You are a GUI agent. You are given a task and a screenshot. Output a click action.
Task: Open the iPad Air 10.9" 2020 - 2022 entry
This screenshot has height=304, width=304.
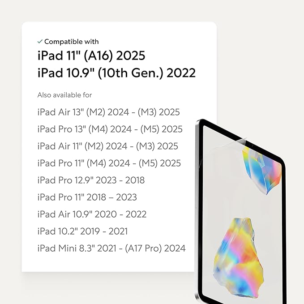[x=92, y=214]
